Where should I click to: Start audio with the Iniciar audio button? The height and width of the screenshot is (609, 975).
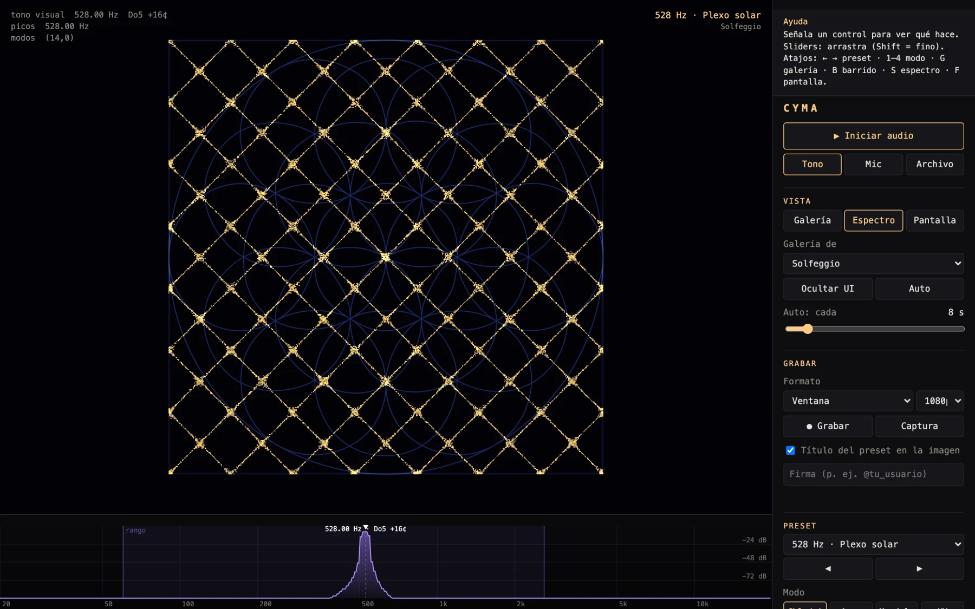[x=873, y=136]
